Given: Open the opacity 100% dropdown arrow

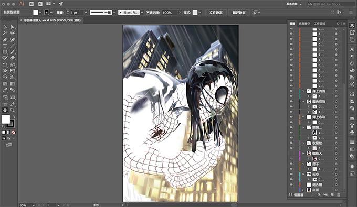Looking at the screenshot, I should pos(180,13).
